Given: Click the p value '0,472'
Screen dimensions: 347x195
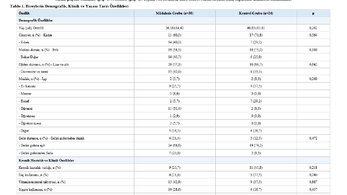Looking at the screenshot, I should 313,138.
